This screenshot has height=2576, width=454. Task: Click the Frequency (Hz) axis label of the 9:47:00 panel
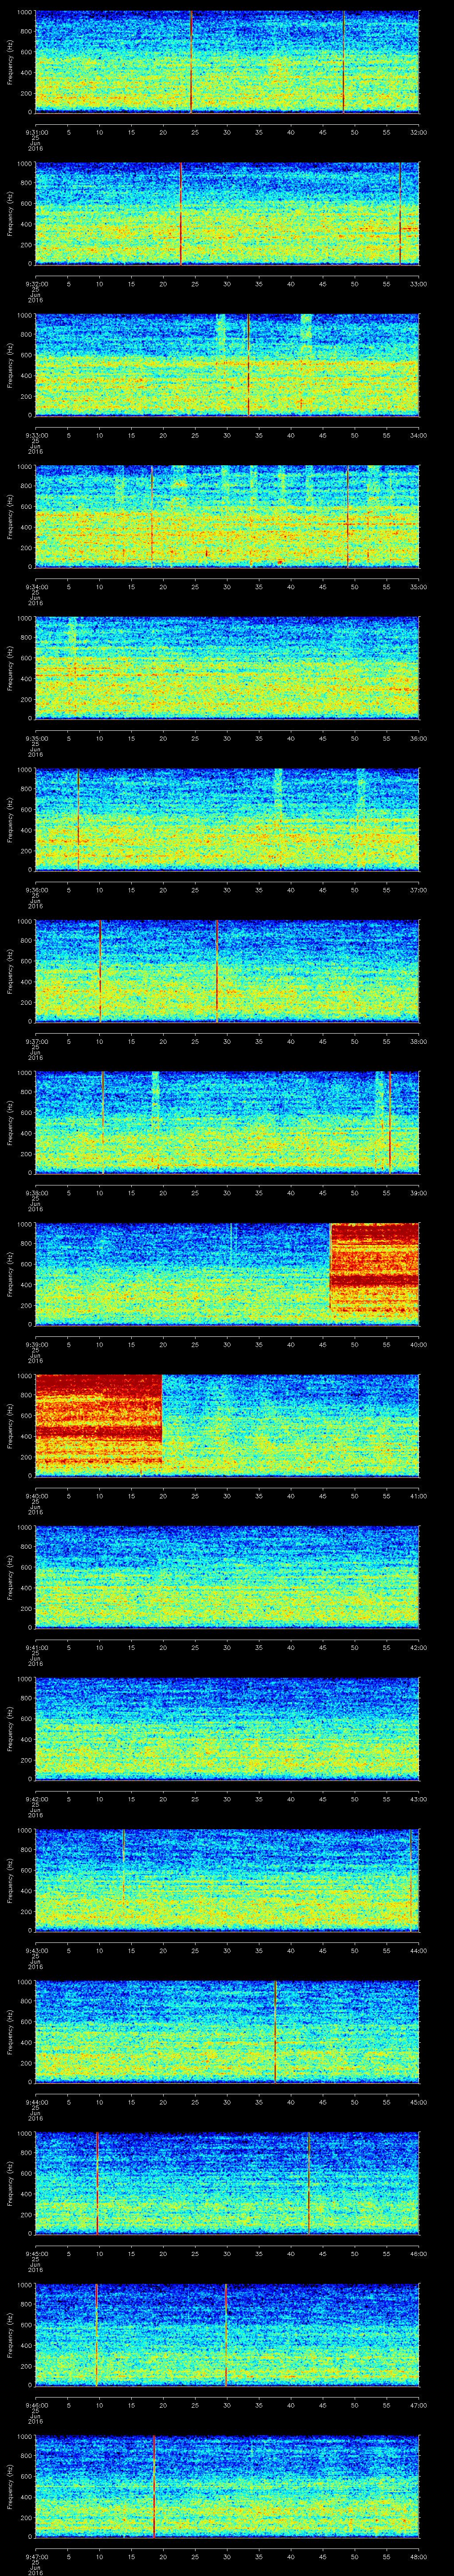point(10,2485)
